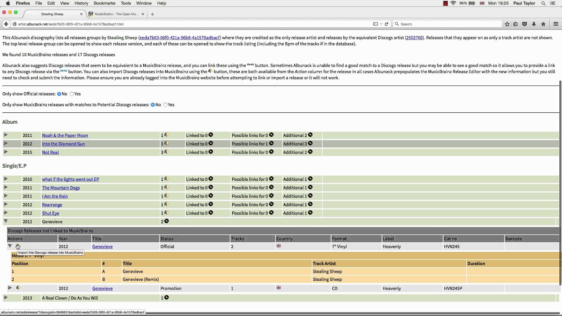This screenshot has width=562, height=316.
Task: Expand the Promotion Genevieve CD track listing
Action: [10, 288]
